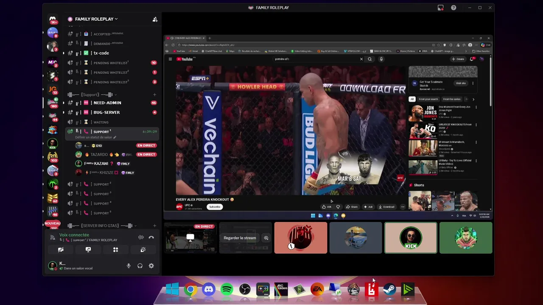Open voice connection details 'Voix connectée'
The width and height of the screenshot is (543, 305).
pyautogui.click(x=74, y=235)
